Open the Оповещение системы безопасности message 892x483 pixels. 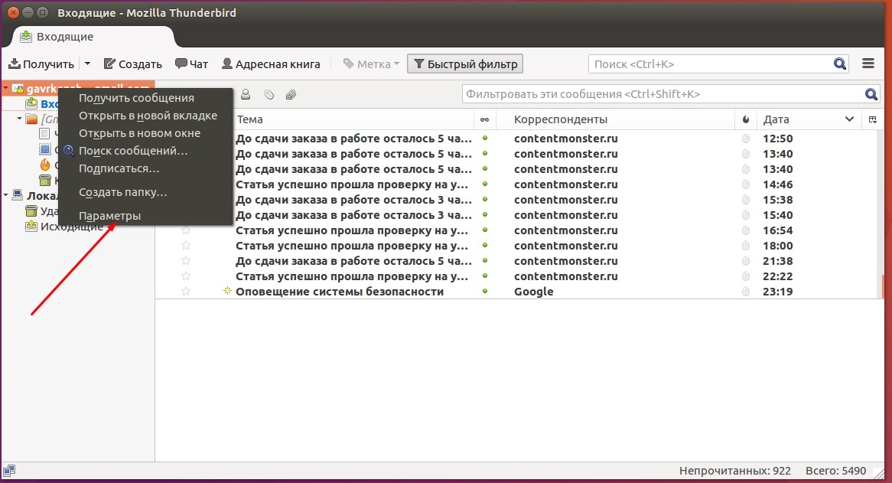click(x=340, y=292)
